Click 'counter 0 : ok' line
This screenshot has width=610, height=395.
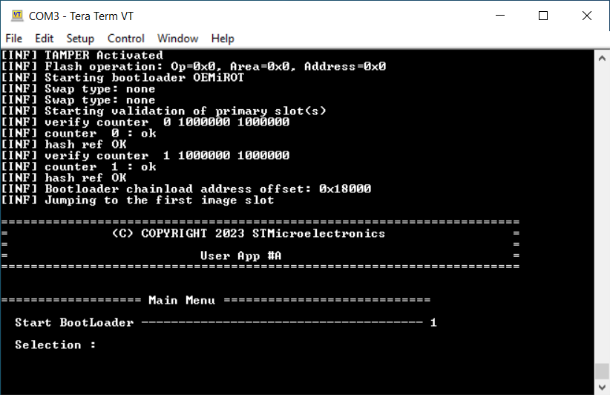click(79, 134)
